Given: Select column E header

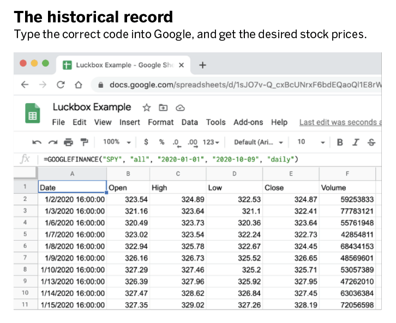Looking at the screenshot, I should (x=291, y=174).
